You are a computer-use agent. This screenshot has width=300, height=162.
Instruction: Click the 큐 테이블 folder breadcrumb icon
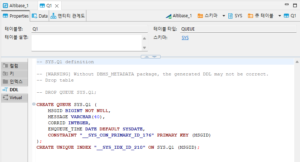pyautogui.click(x=251, y=16)
